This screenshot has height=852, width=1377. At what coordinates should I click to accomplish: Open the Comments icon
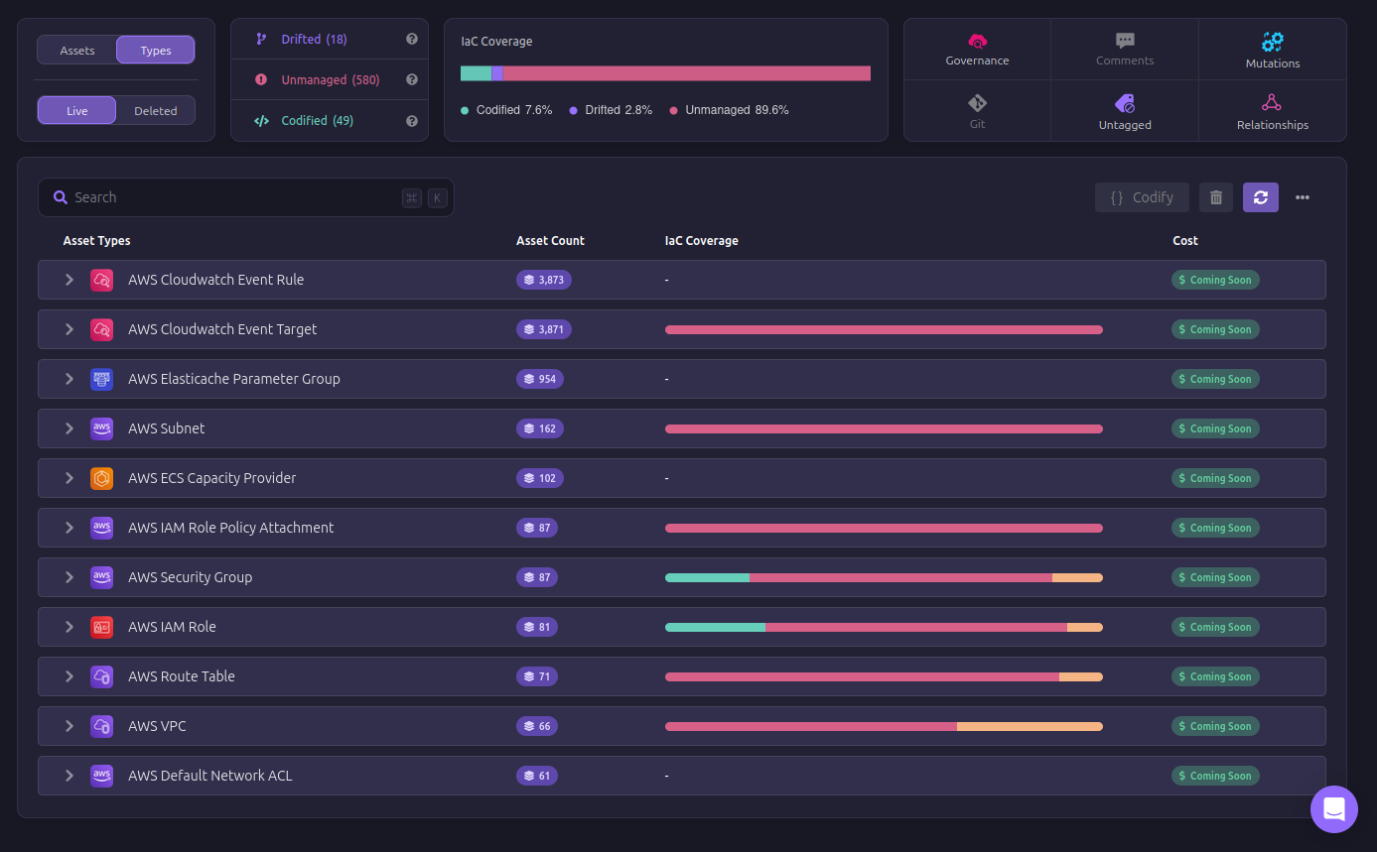pos(1125,41)
